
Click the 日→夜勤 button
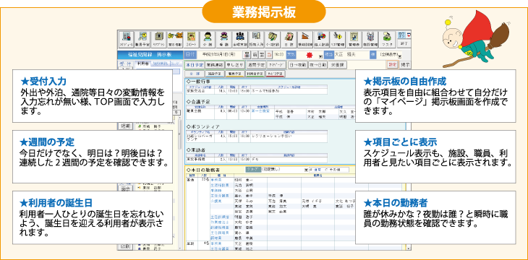tap(298, 65)
